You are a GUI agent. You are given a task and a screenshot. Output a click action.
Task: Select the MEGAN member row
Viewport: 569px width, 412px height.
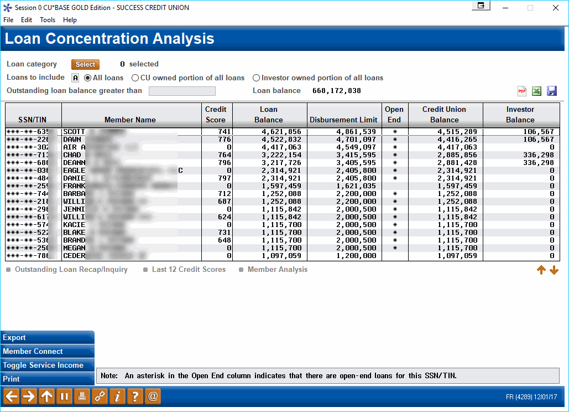283,248
